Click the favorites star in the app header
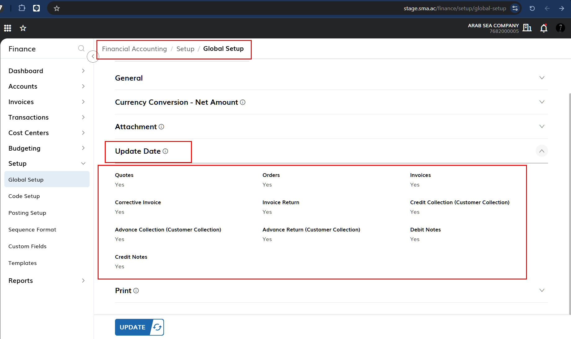The height and width of the screenshot is (339, 571). coord(23,28)
